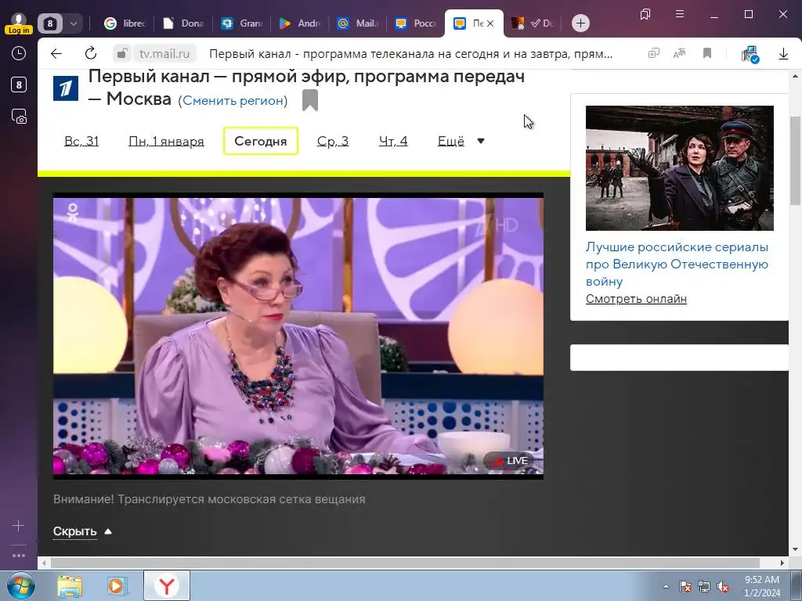Open the screenshot tool in sidebar
Viewport: 802px width, 601px height.
click(19, 117)
